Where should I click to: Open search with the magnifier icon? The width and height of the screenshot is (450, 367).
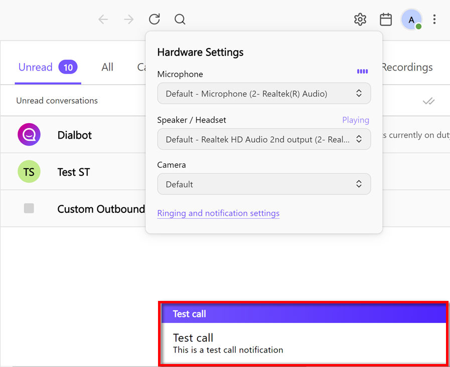180,19
